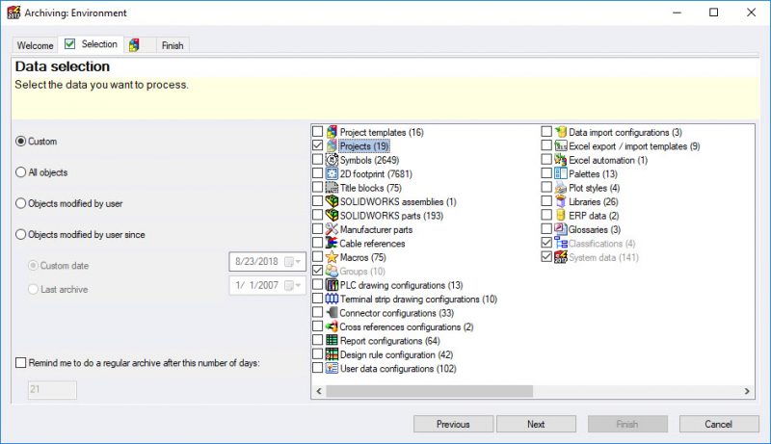
Task: Click the Data import configurations icon
Action: (561, 132)
